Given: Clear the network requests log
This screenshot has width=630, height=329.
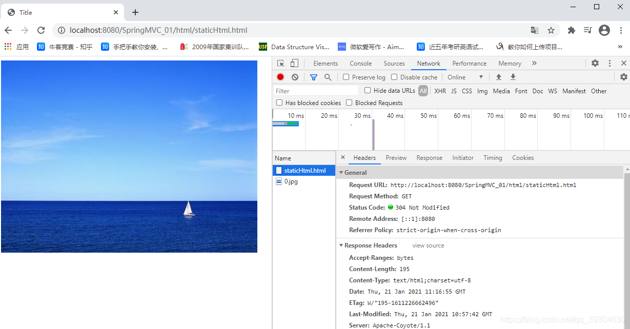Looking at the screenshot, I should coord(295,77).
